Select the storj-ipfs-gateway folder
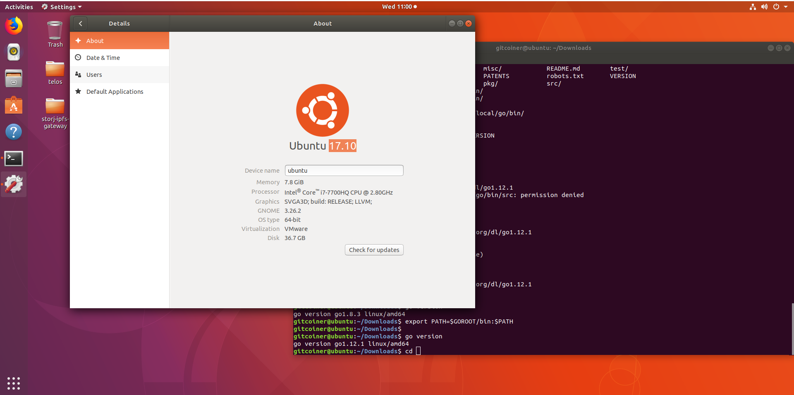 [55, 114]
